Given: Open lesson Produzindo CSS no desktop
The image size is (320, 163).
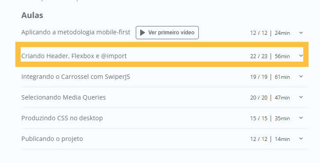Looking at the screenshot, I should [x=62, y=118].
